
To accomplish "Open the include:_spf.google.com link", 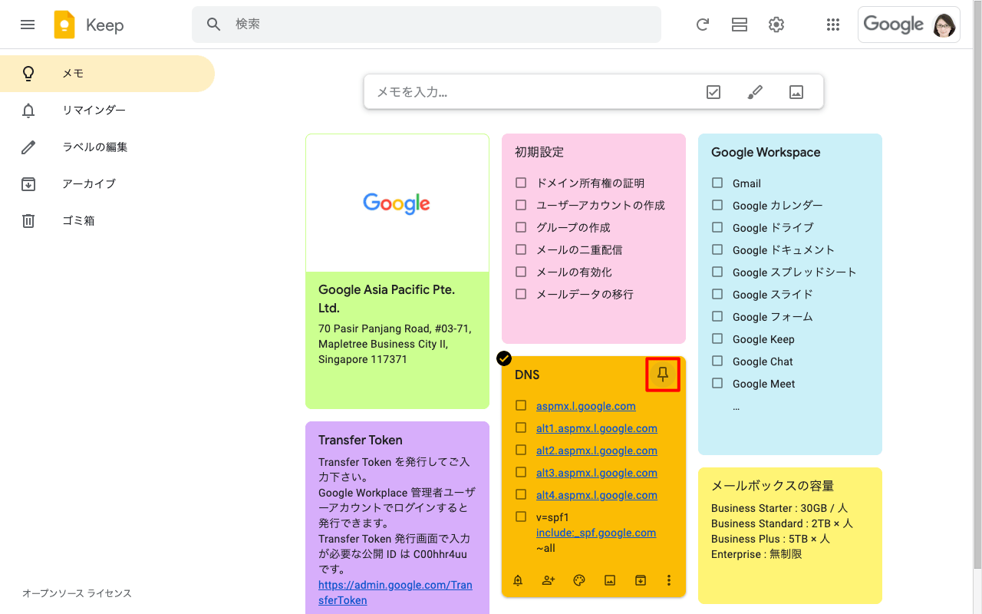I will pos(596,533).
